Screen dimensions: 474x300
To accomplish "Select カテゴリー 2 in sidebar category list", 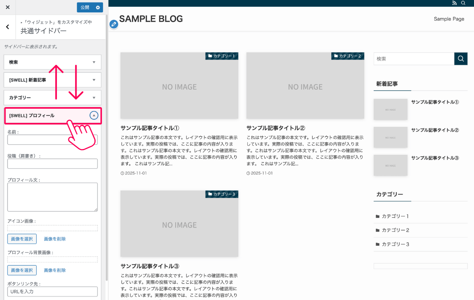I will click(395, 230).
